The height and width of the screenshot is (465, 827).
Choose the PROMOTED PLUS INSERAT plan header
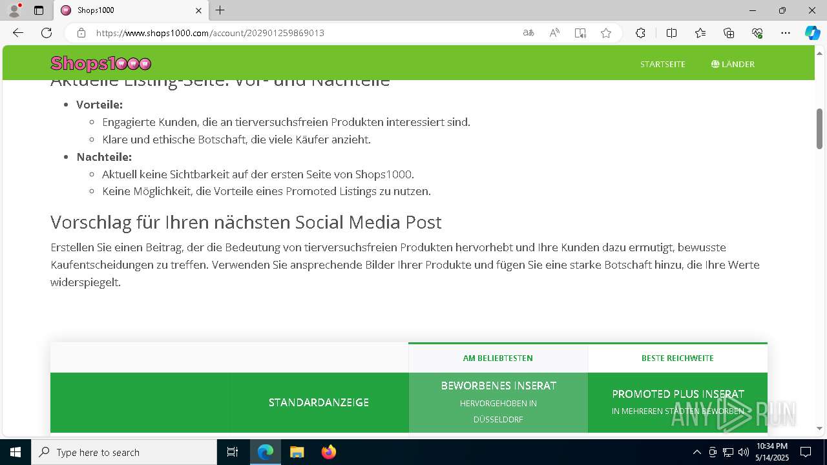click(678, 402)
